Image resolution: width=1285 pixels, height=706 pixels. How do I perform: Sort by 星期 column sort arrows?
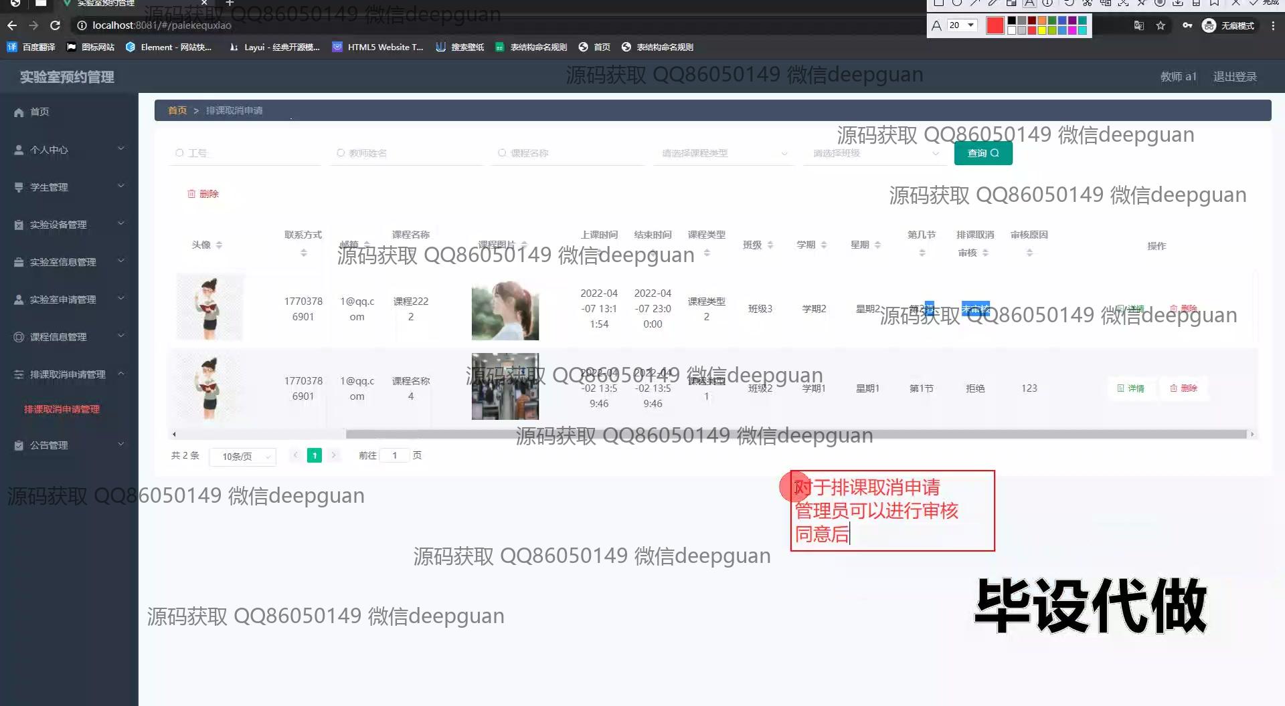tap(877, 245)
